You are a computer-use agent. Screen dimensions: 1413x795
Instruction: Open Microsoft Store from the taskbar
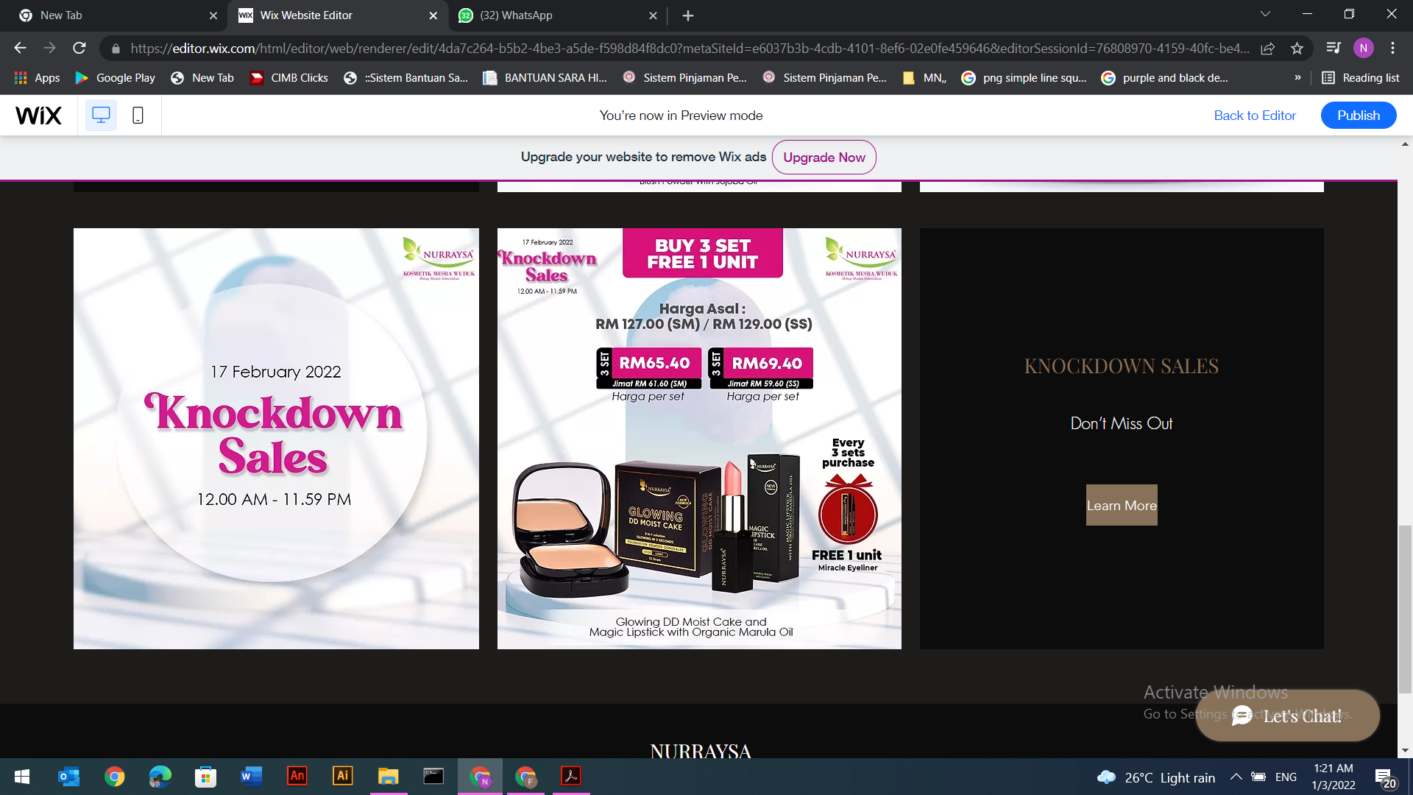(205, 777)
